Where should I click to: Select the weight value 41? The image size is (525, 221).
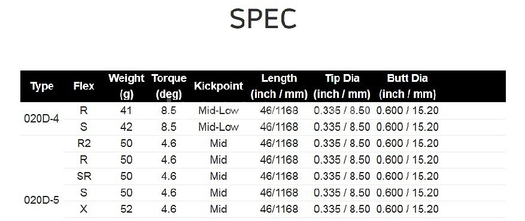126,110
